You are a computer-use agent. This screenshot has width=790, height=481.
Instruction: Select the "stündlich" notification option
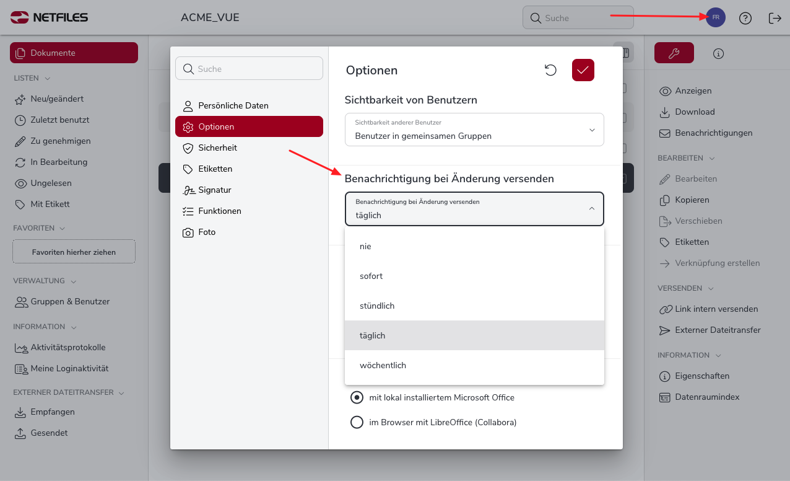377,306
